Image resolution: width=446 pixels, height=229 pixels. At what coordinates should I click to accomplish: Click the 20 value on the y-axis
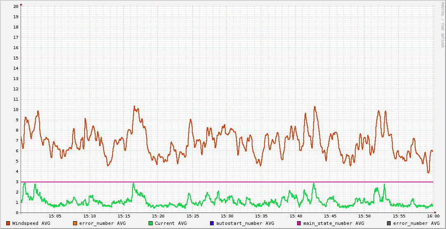tap(16, 7)
